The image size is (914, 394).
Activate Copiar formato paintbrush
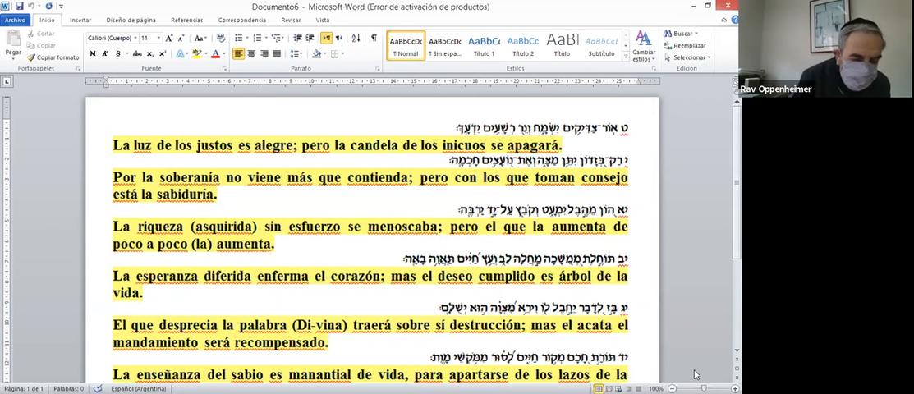click(53, 57)
